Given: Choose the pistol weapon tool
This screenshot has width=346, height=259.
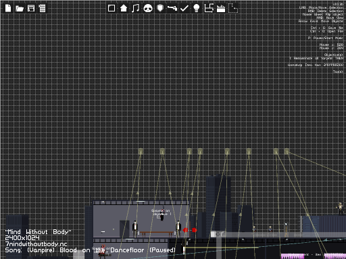Looking at the screenshot, I should (172, 8).
